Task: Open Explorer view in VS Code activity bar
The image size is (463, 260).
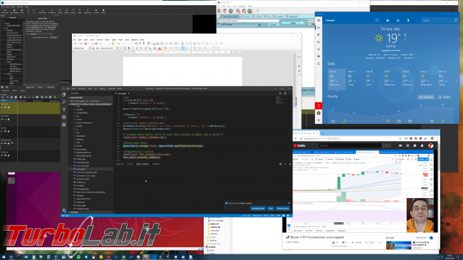Action: click(64, 95)
